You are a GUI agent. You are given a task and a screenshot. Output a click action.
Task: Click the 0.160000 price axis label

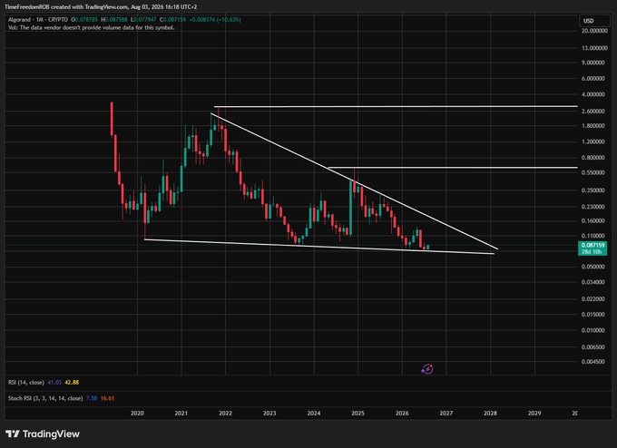point(594,221)
